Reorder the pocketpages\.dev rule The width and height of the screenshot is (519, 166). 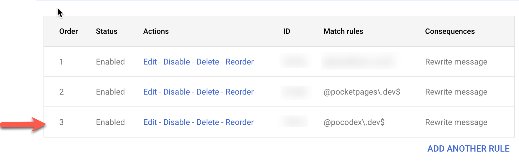coord(239,92)
